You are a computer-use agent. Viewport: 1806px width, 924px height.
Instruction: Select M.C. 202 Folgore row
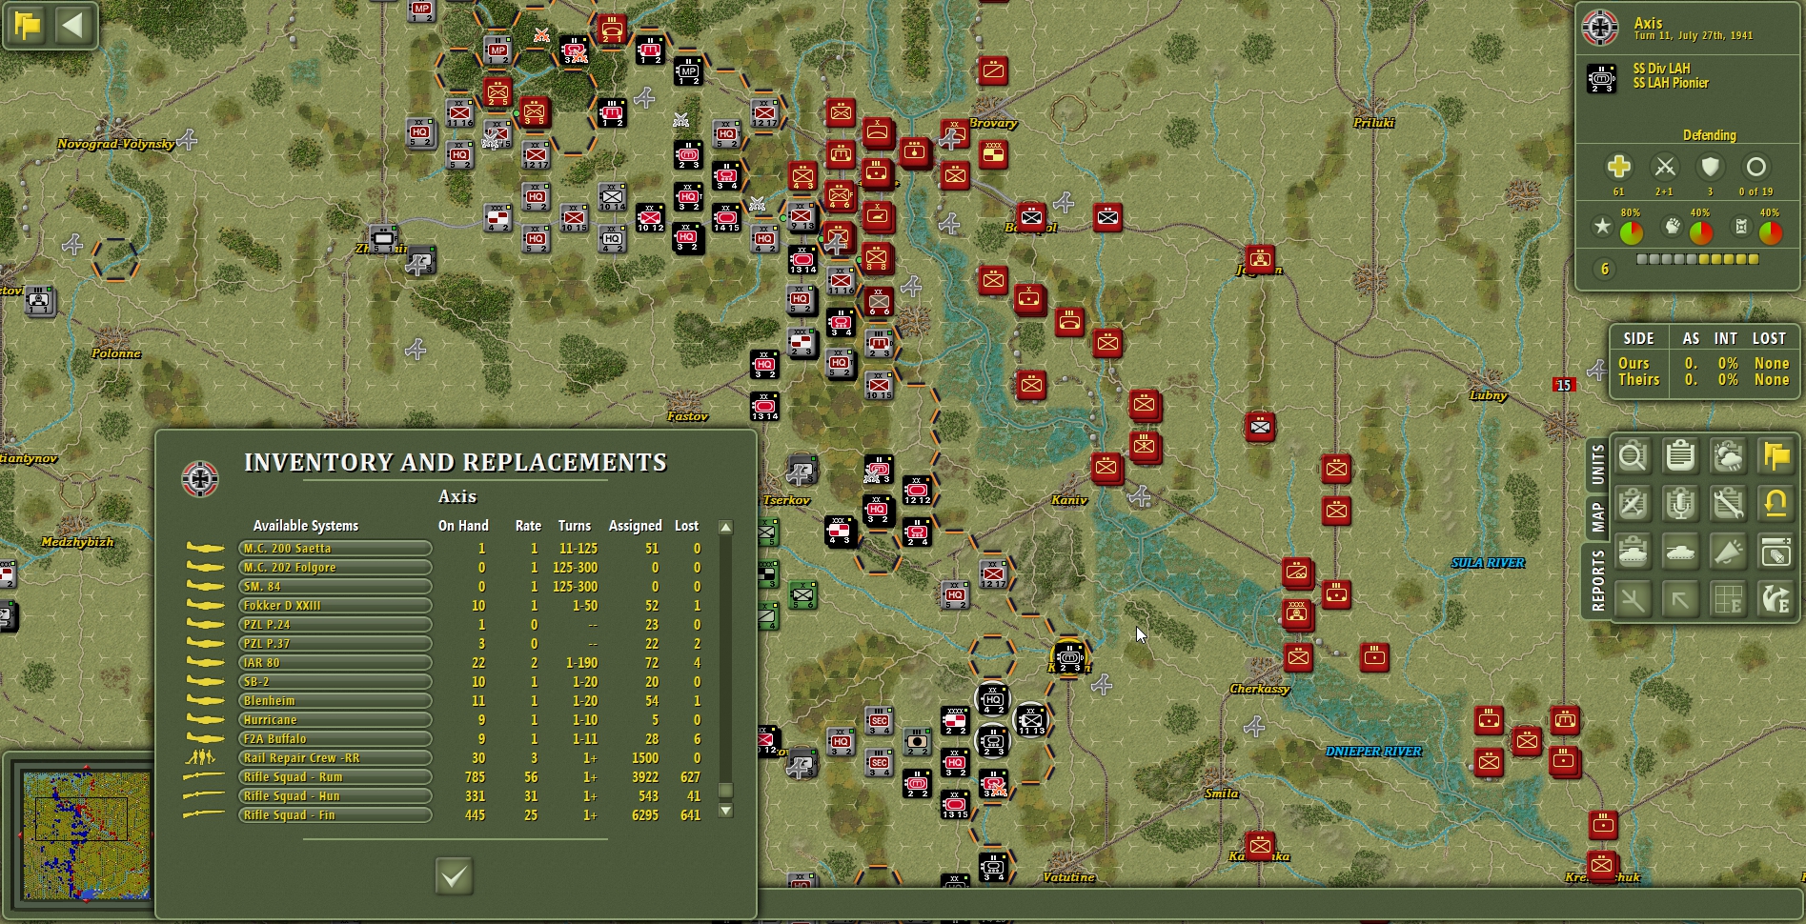pyautogui.click(x=335, y=568)
